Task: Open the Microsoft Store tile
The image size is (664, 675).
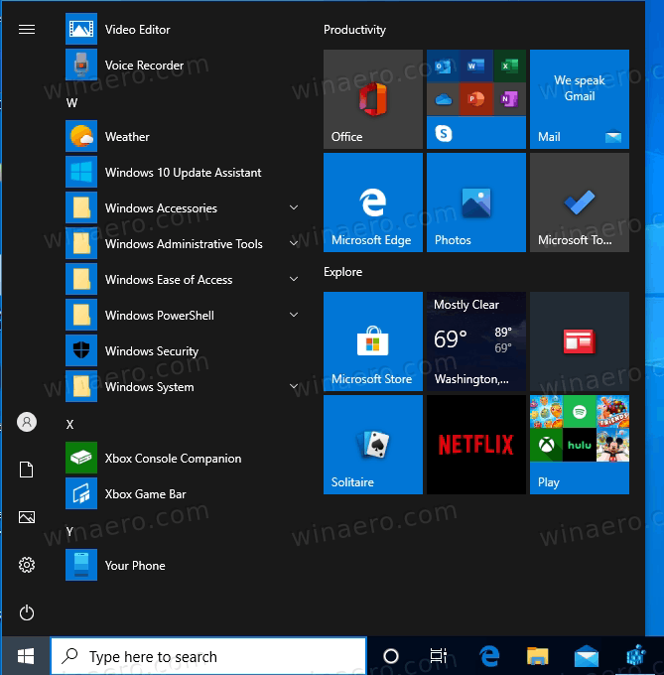Action: click(372, 341)
